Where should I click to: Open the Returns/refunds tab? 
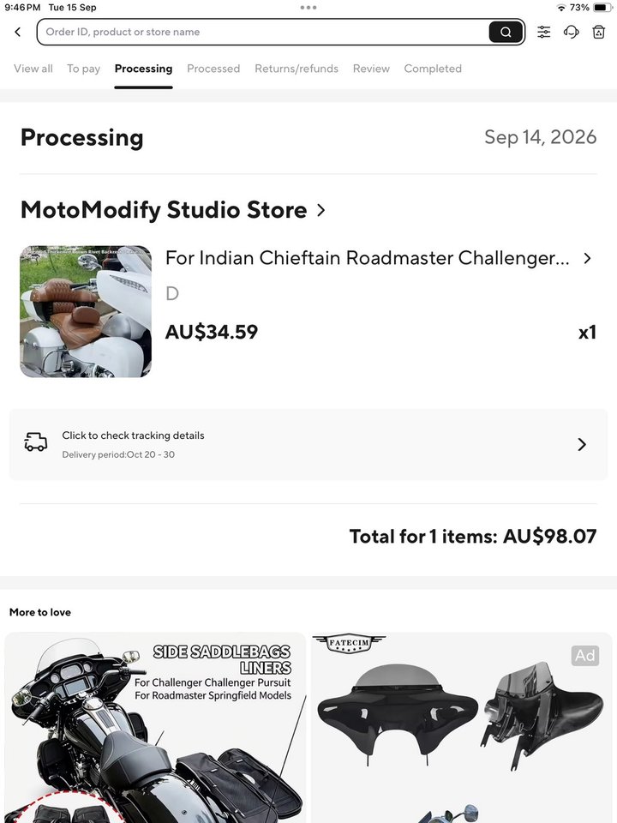[297, 69]
